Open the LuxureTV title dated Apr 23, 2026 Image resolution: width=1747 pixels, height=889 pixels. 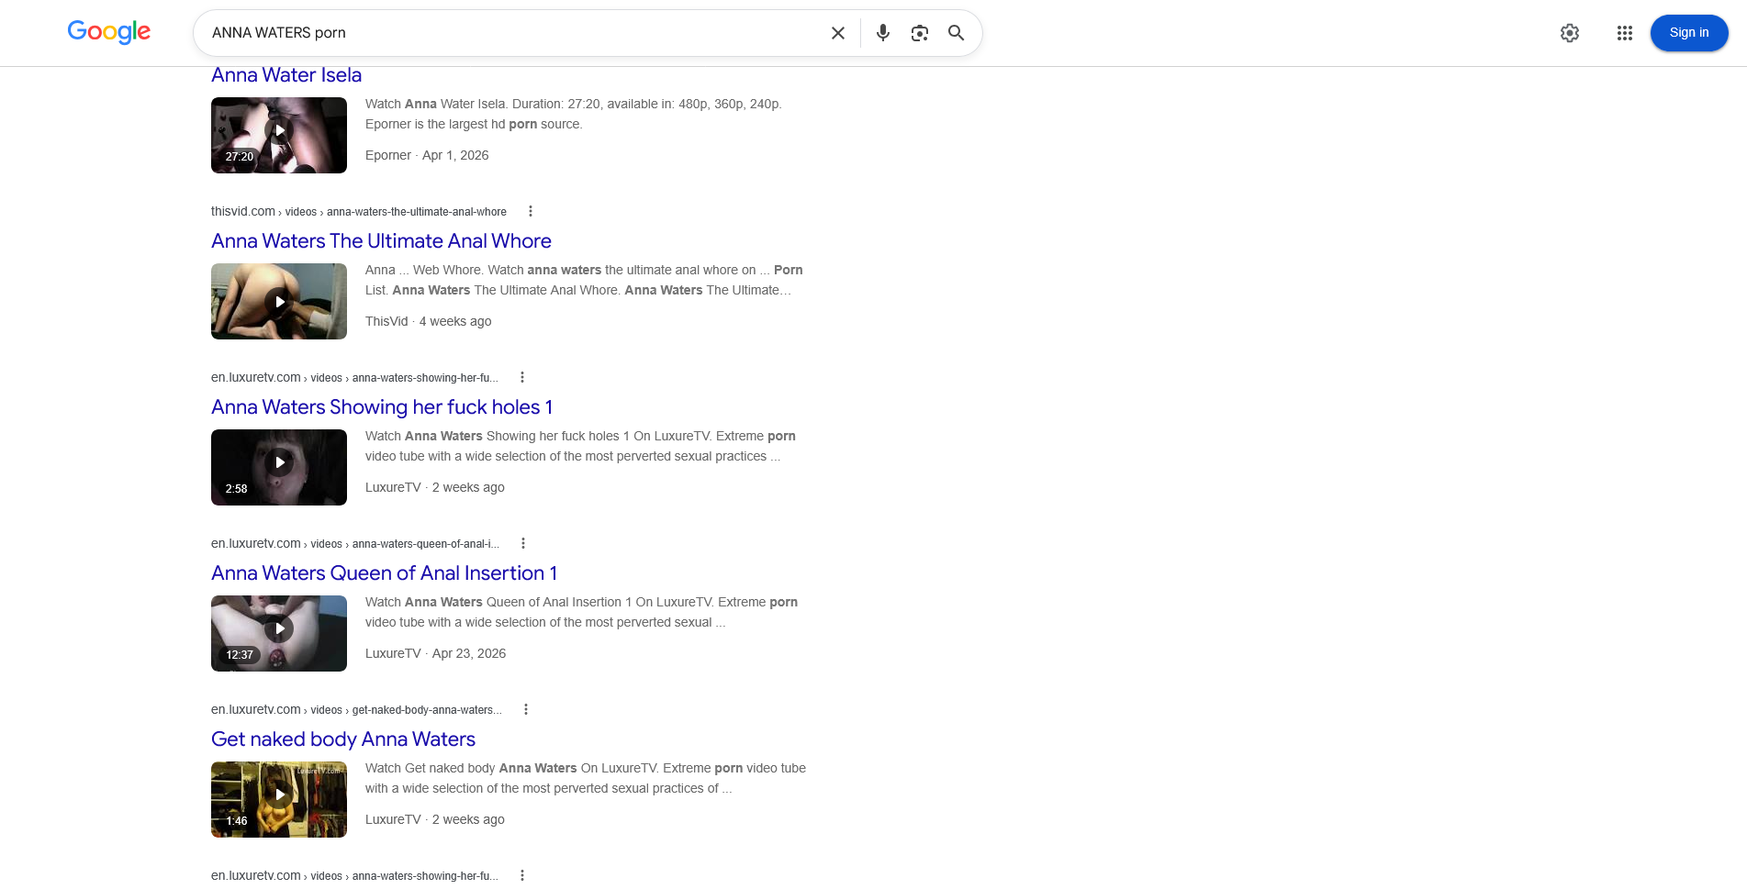coord(384,573)
